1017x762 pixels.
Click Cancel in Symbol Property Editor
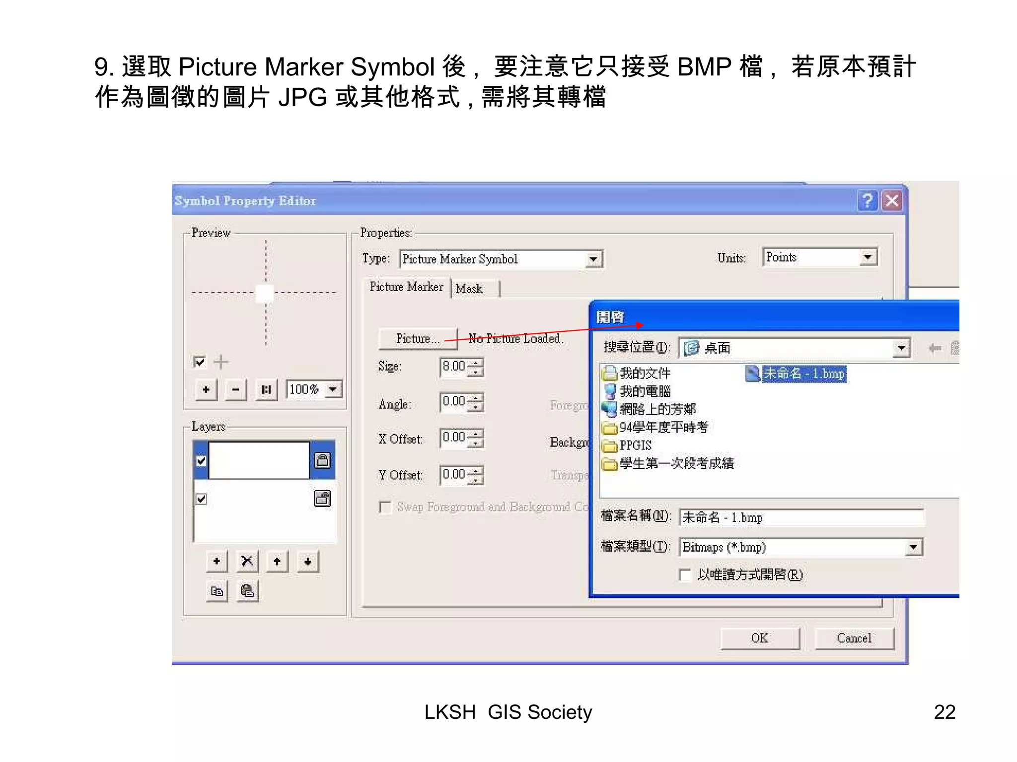[x=854, y=638]
